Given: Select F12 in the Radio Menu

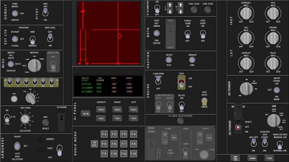Looking at the screenshot, I should 133,154.
